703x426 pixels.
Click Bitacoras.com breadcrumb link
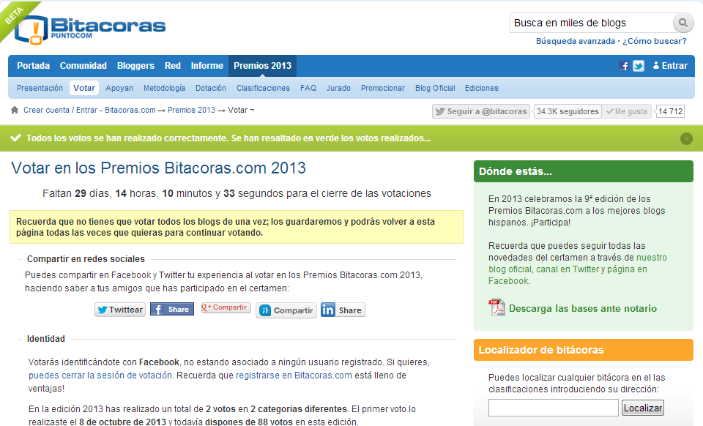[x=130, y=111]
